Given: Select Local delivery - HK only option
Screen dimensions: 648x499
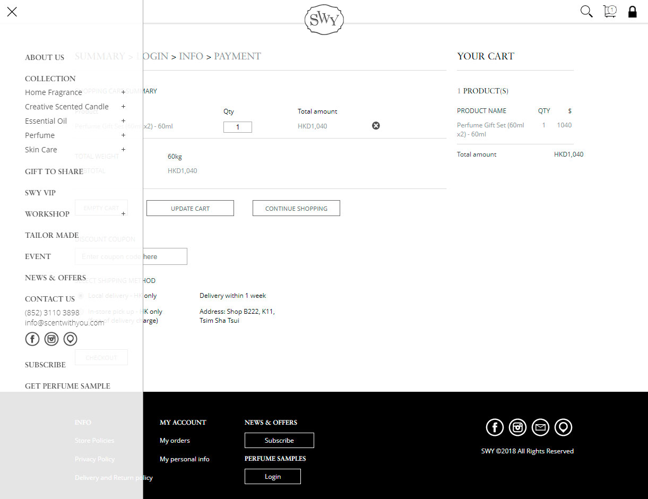Looking at the screenshot, I should (81, 296).
